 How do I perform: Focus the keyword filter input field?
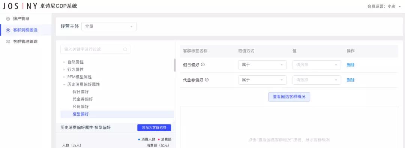click(95, 49)
